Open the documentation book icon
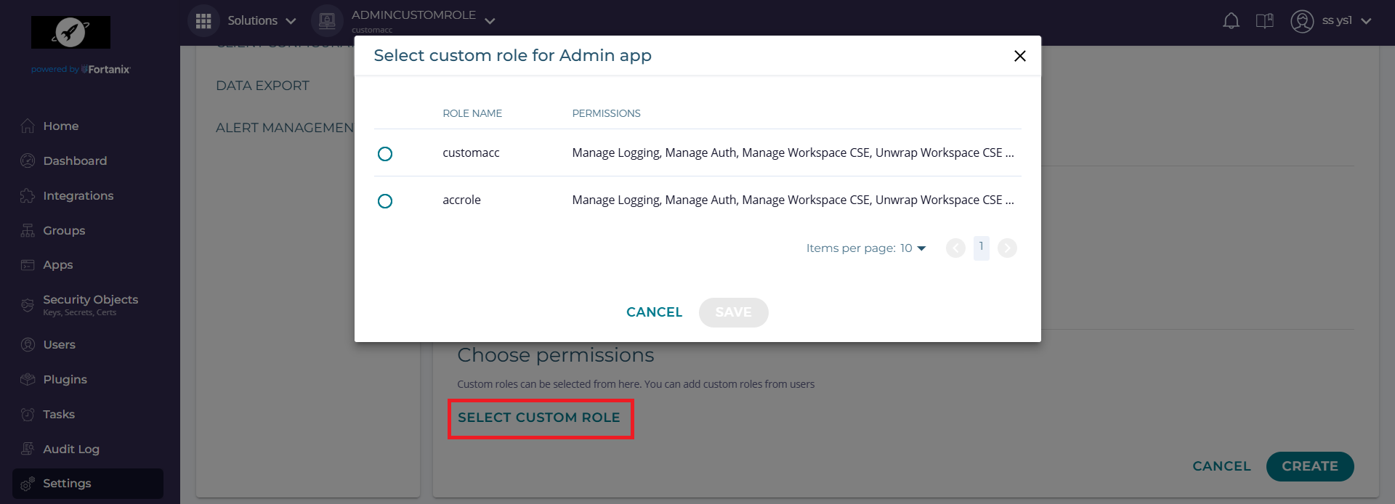Viewport: 1395px width, 504px height. [x=1264, y=21]
